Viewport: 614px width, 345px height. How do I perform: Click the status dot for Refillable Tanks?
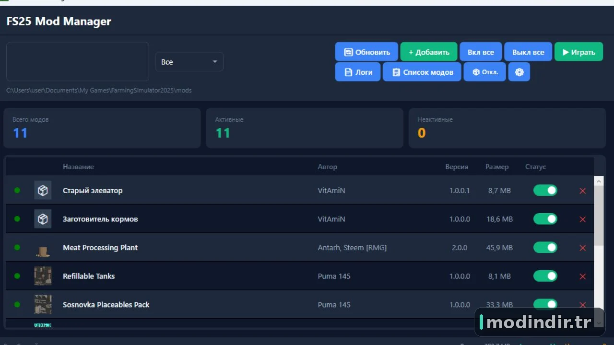[x=17, y=276]
